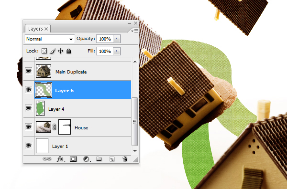Select Layer 4 by its name
The height and width of the screenshot is (189, 287).
click(56, 109)
